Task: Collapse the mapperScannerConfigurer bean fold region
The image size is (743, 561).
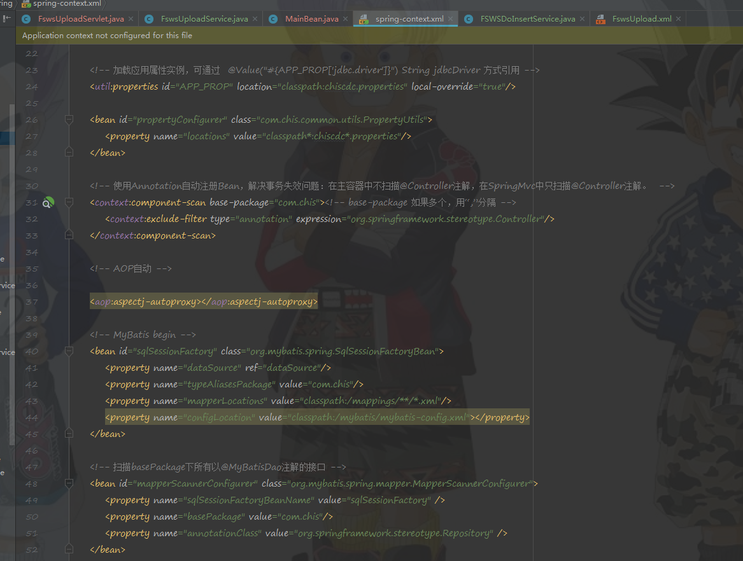Action: click(69, 483)
